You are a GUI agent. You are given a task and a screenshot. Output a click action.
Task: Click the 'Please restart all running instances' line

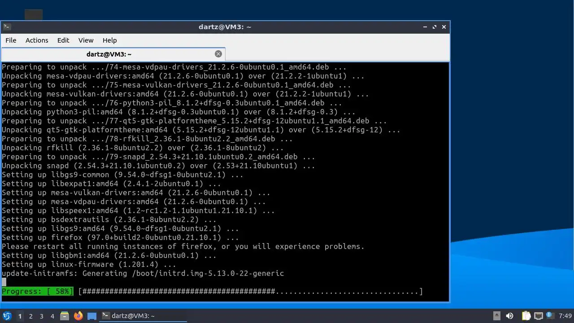(x=183, y=246)
